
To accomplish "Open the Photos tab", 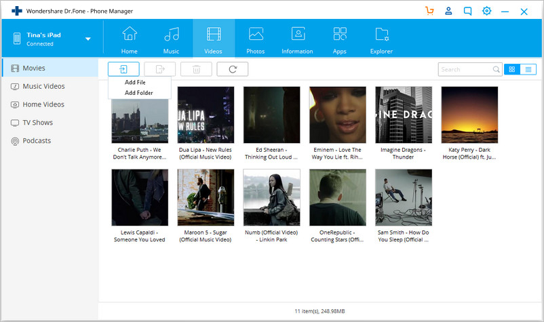I will tap(256, 40).
